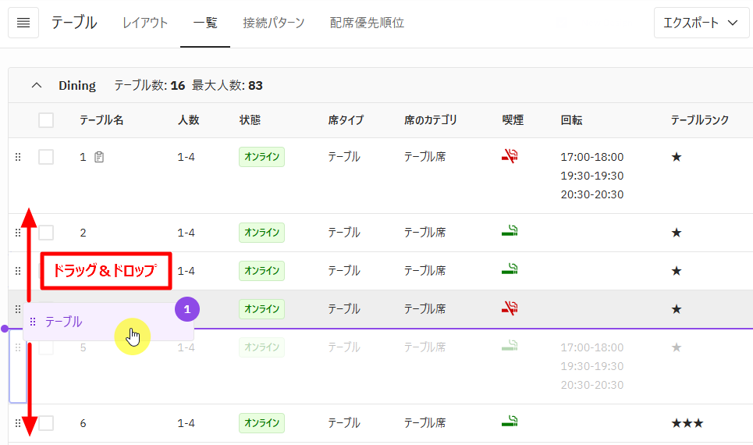Check the checkbox for table 1
Screen dimensions: 753x445
(x=46, y=157)
